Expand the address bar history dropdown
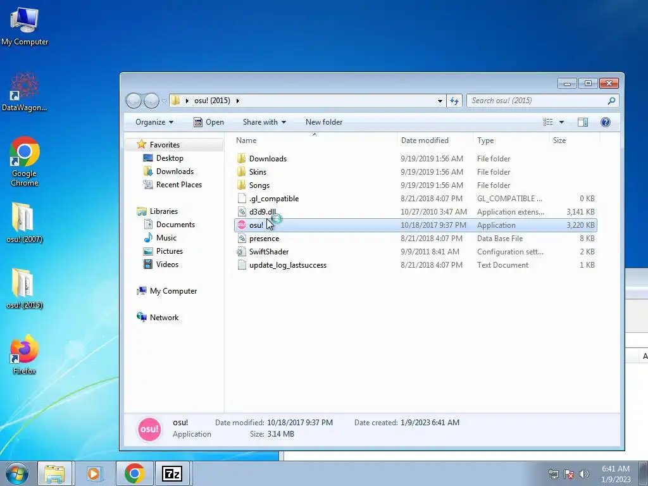Screen dimensions: 648x486 [x=440, y=101]
